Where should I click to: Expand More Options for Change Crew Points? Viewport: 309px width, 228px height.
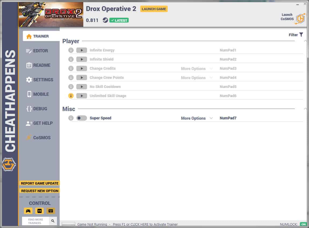(x=197, y=78)
